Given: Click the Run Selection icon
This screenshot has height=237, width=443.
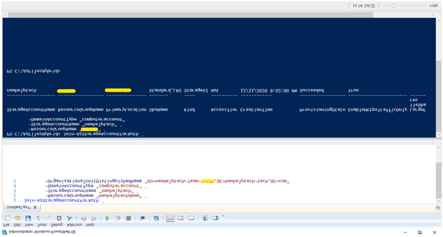Looking at the screenshot, I should pos(118,218).
